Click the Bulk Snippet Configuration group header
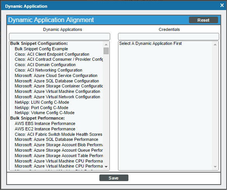227x190 pixels. [x=39, y=43]
